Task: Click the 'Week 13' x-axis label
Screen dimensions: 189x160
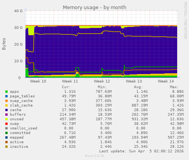Action: tap(134, 81)
